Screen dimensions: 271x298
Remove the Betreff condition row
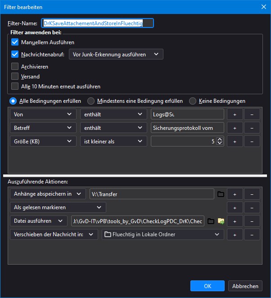(252, 128)
